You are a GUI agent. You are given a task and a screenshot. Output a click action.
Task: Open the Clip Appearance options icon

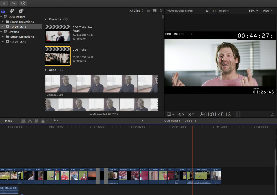[148, 11]
